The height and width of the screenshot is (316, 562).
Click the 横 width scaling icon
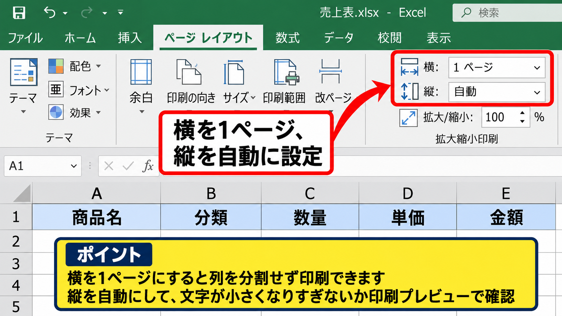click(409, 67)
